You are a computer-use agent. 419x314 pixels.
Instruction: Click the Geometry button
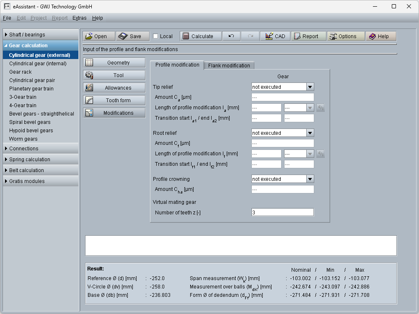pos(114,63)
